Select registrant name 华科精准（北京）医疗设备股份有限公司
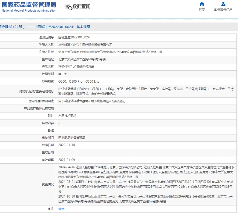 (85, 45)
